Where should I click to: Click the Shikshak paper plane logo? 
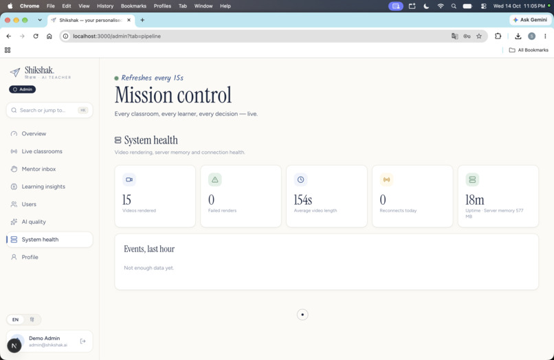[x=15, y=72]
